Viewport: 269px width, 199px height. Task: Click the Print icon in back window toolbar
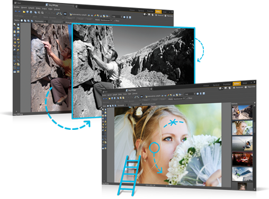[x=31, y=12]
